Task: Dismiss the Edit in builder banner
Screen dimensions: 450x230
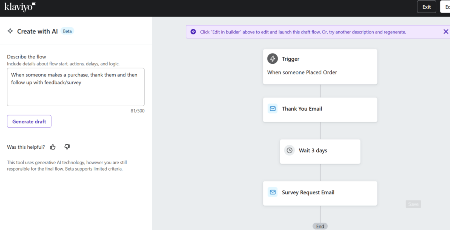Action: coord(446,31)
